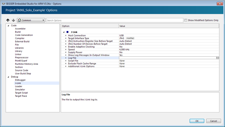Open the Simulator settings item
The image size is (225, 127).
click(20, 90)
